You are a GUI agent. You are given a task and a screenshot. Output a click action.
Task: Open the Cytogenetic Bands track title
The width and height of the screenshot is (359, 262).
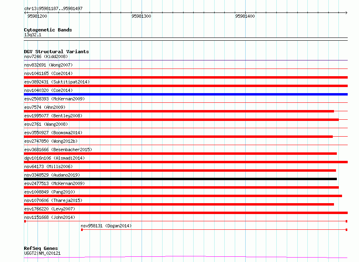point(48,30)
